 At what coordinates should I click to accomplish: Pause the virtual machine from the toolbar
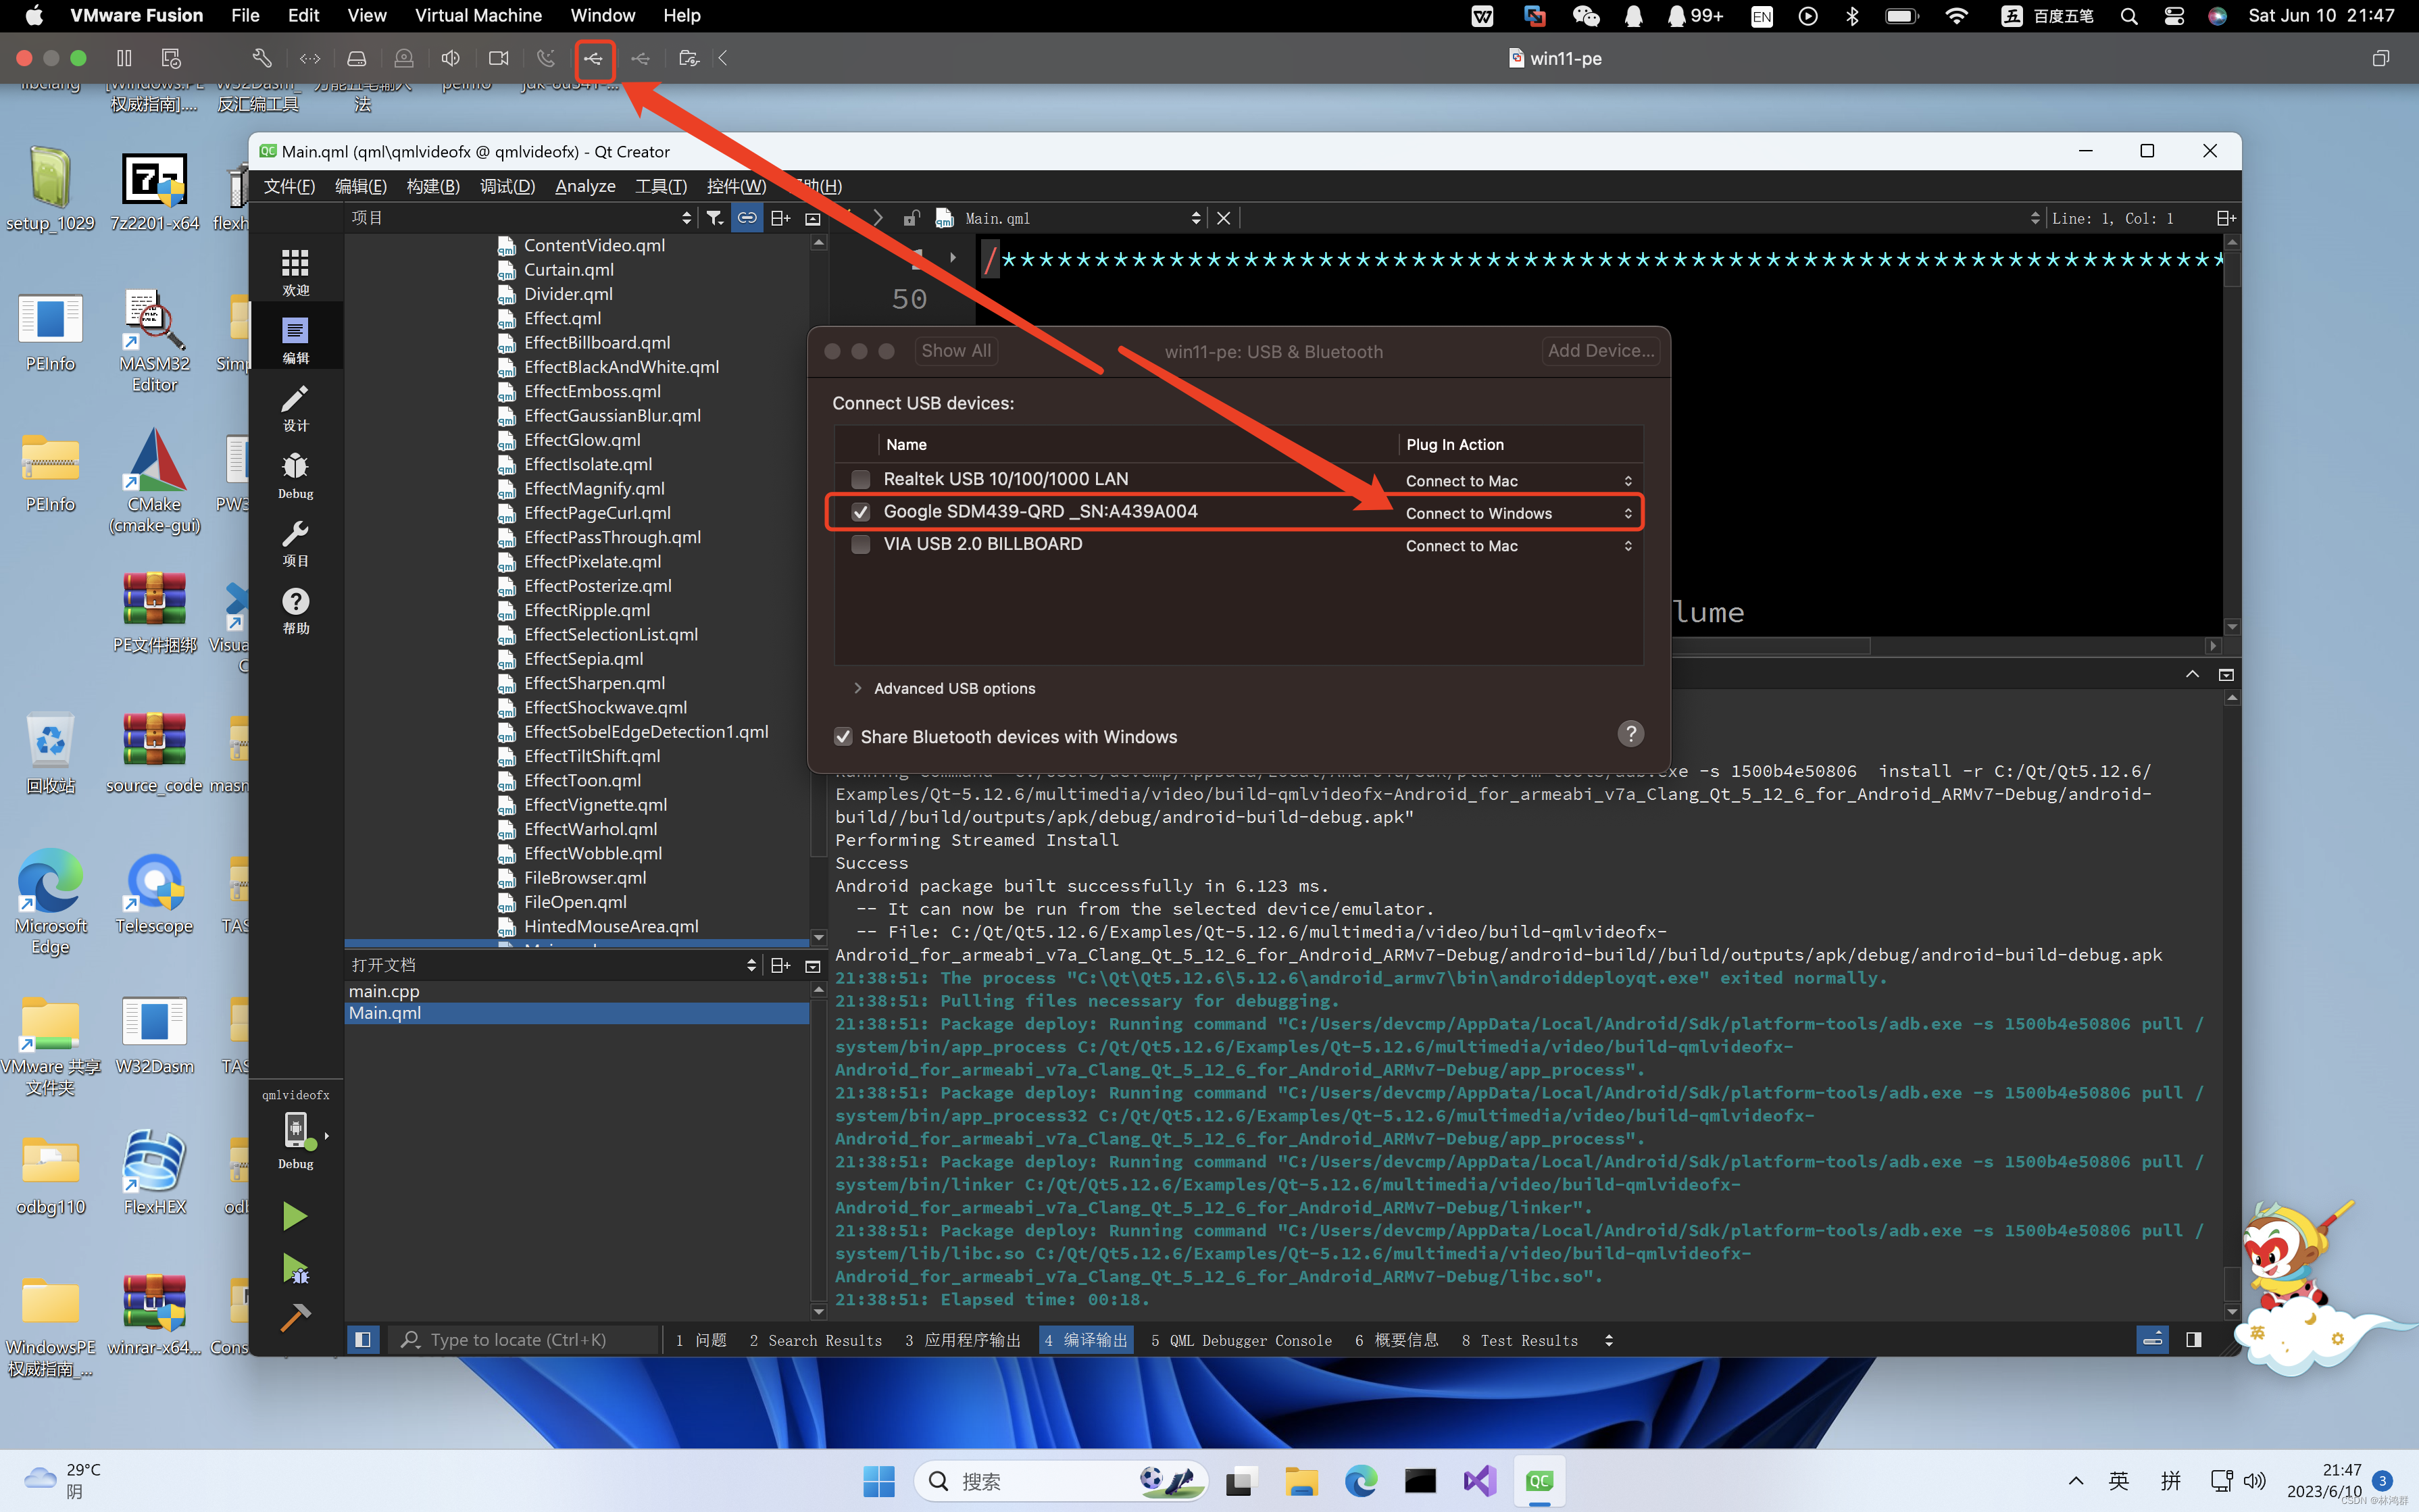point(124,58)
